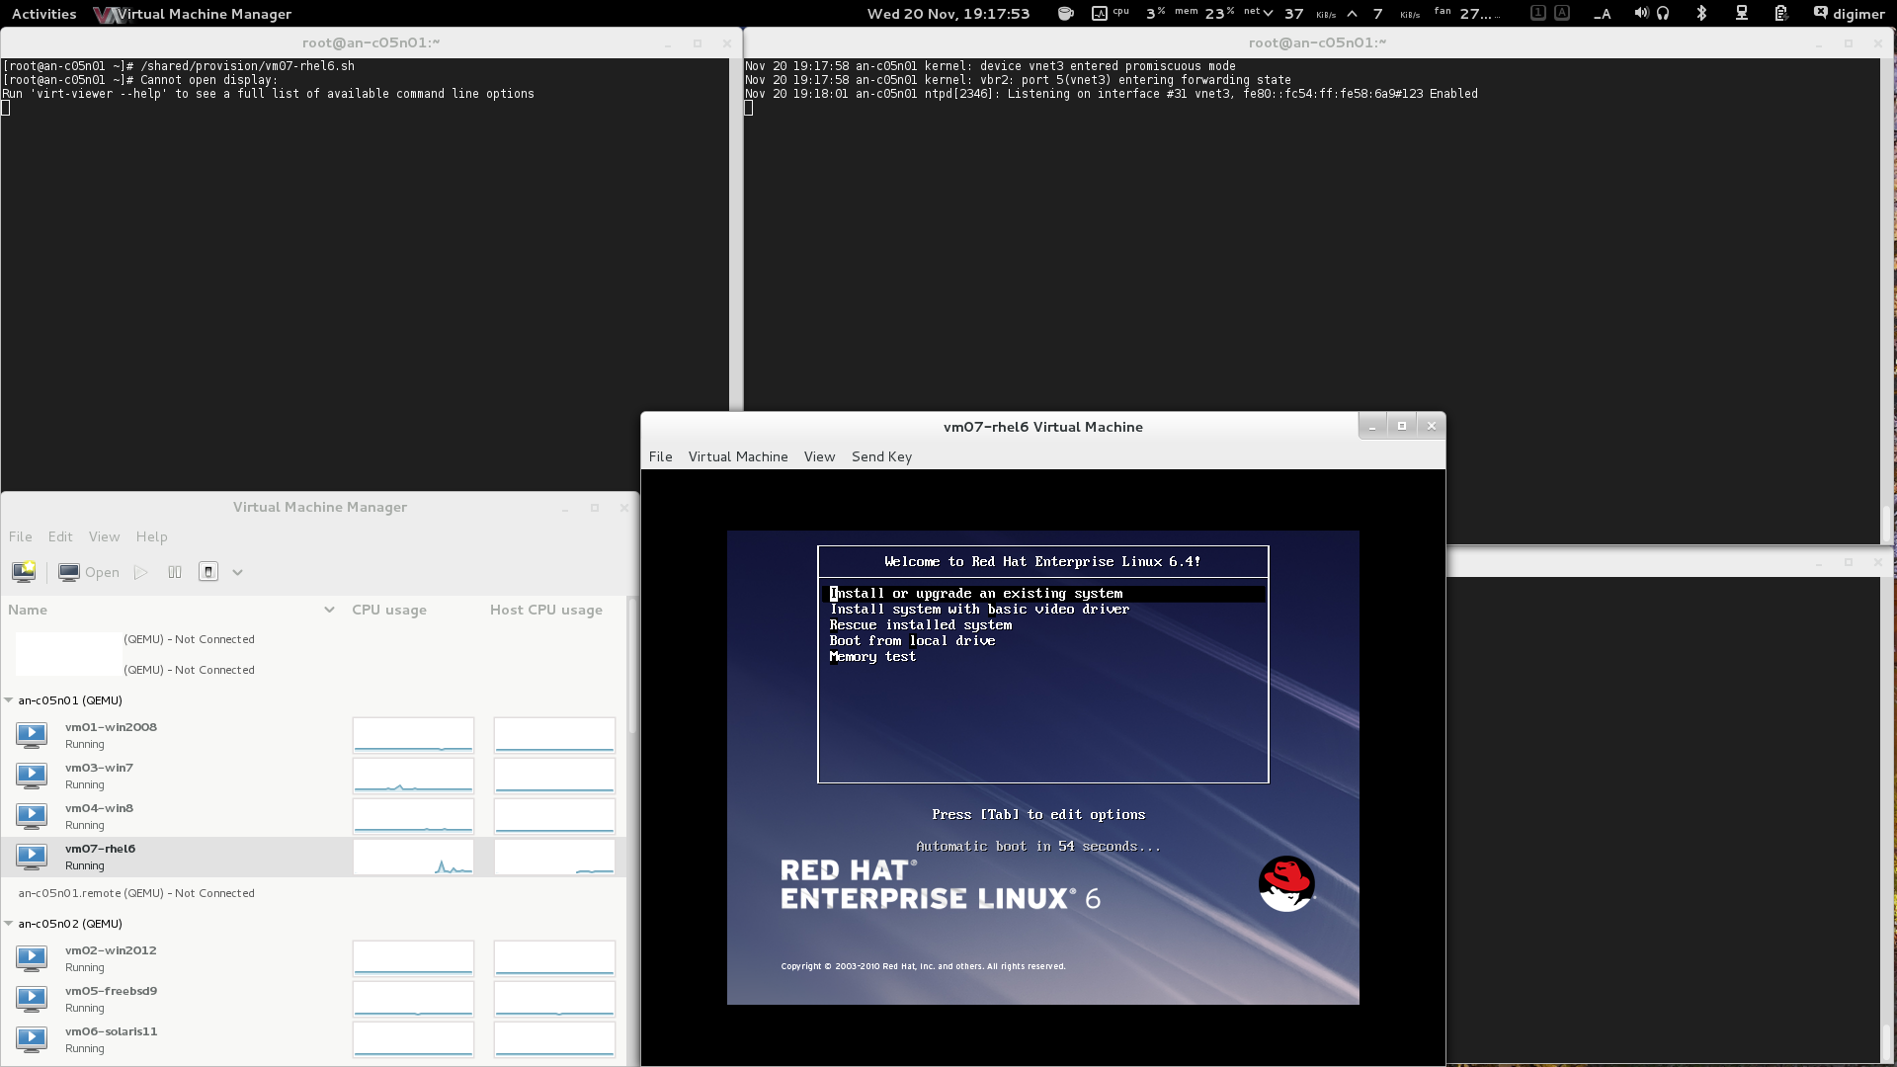This screenshot has width=1897, height=1067.
Task: Click the headphones indicator icon
Action: 1663,14
